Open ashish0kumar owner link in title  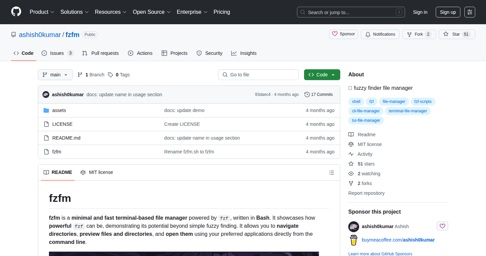click(40, 35)
